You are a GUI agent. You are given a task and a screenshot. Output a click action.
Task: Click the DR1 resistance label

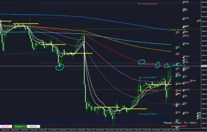178,69
